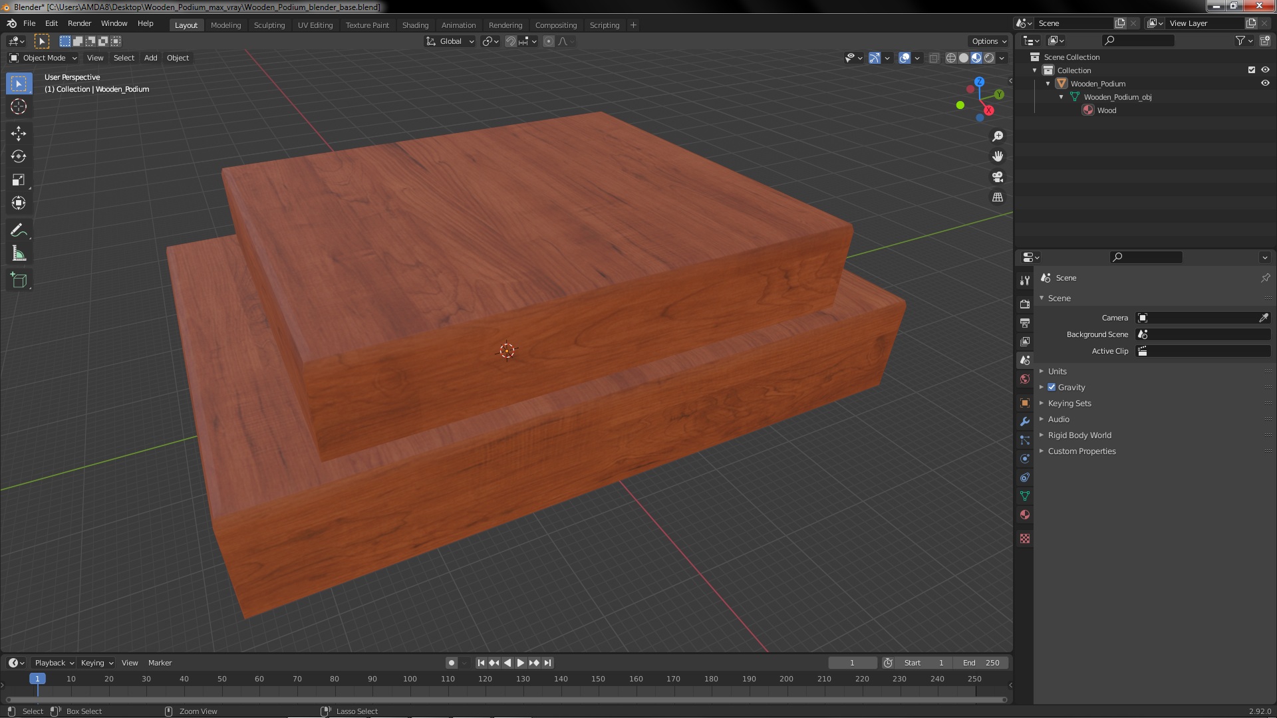Click the End frame field
This screenshot has height=718, width=1277.
[981, 663]
